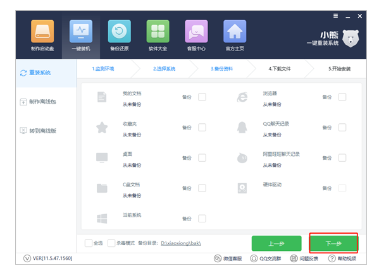Click step 2.选择系统 in progress bar
The width and height of the screenshot is (391, 278).
(164, 68)
